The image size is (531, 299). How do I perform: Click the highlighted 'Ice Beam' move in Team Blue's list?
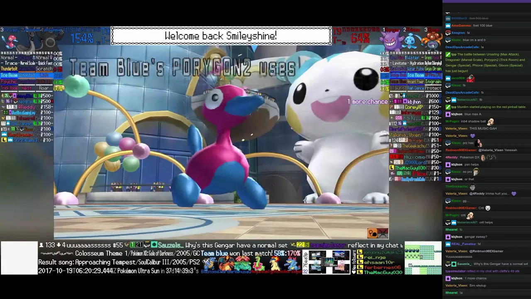click(9, 75)
